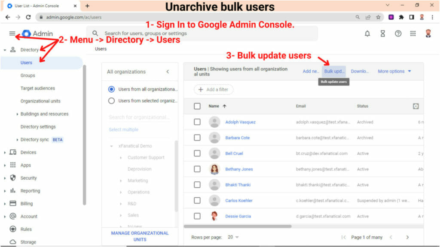The image size is (440, 247).
Task: Open the More options dropdown
Action: coord(392,71)
